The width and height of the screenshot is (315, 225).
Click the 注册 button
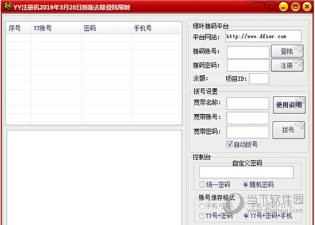287,65
